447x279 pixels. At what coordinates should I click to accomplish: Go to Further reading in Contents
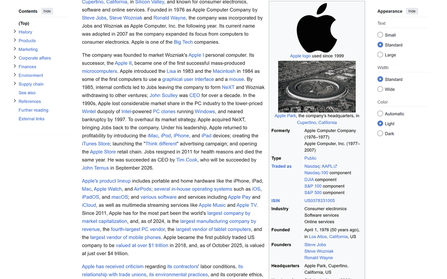(x=34, y=110)
